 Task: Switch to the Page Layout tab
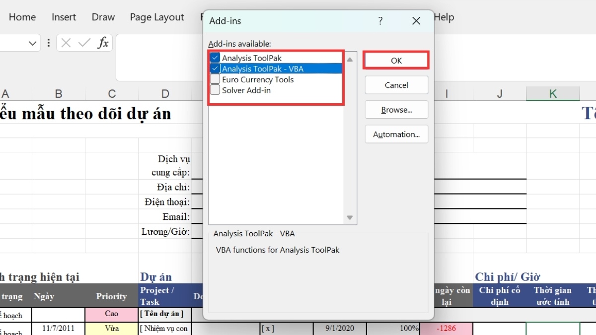pyautogui.click(x=157, y=17)
